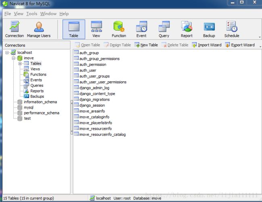Select Events in the tree
This screenshot has height=202, width=262.
coord(36,80)
